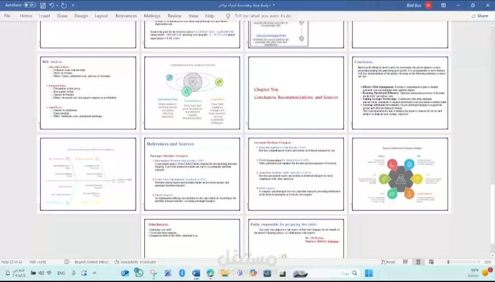Click the Save icon in title bar
The width and height of the screenshot is (495, 282).
43,6
